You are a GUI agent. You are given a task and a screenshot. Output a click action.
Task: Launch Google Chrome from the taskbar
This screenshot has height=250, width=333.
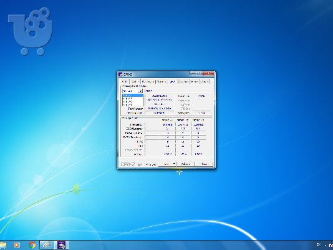[32, 245]
